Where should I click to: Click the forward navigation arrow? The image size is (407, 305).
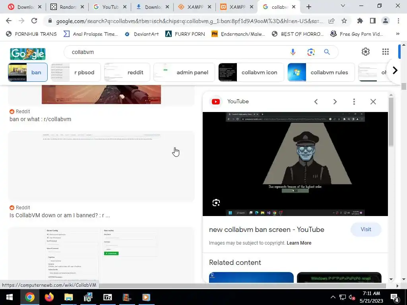[x=21, y=21]
